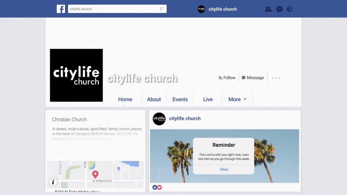Click the map info icon
The image size is (347, 195).
(53, 182)
